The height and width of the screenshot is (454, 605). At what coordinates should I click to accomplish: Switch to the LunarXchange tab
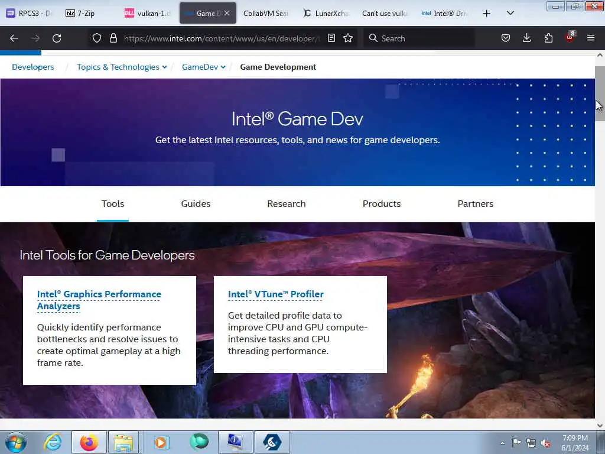pos(326,13)
